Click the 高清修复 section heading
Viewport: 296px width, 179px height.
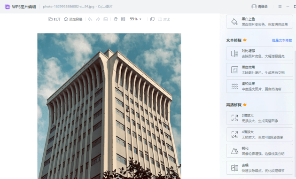click(234, 105)
